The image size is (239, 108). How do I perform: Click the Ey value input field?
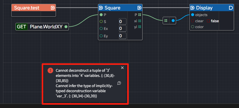pyautogui.click(x=123, y=36)
